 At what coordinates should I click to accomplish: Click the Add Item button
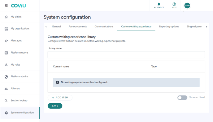60,98
